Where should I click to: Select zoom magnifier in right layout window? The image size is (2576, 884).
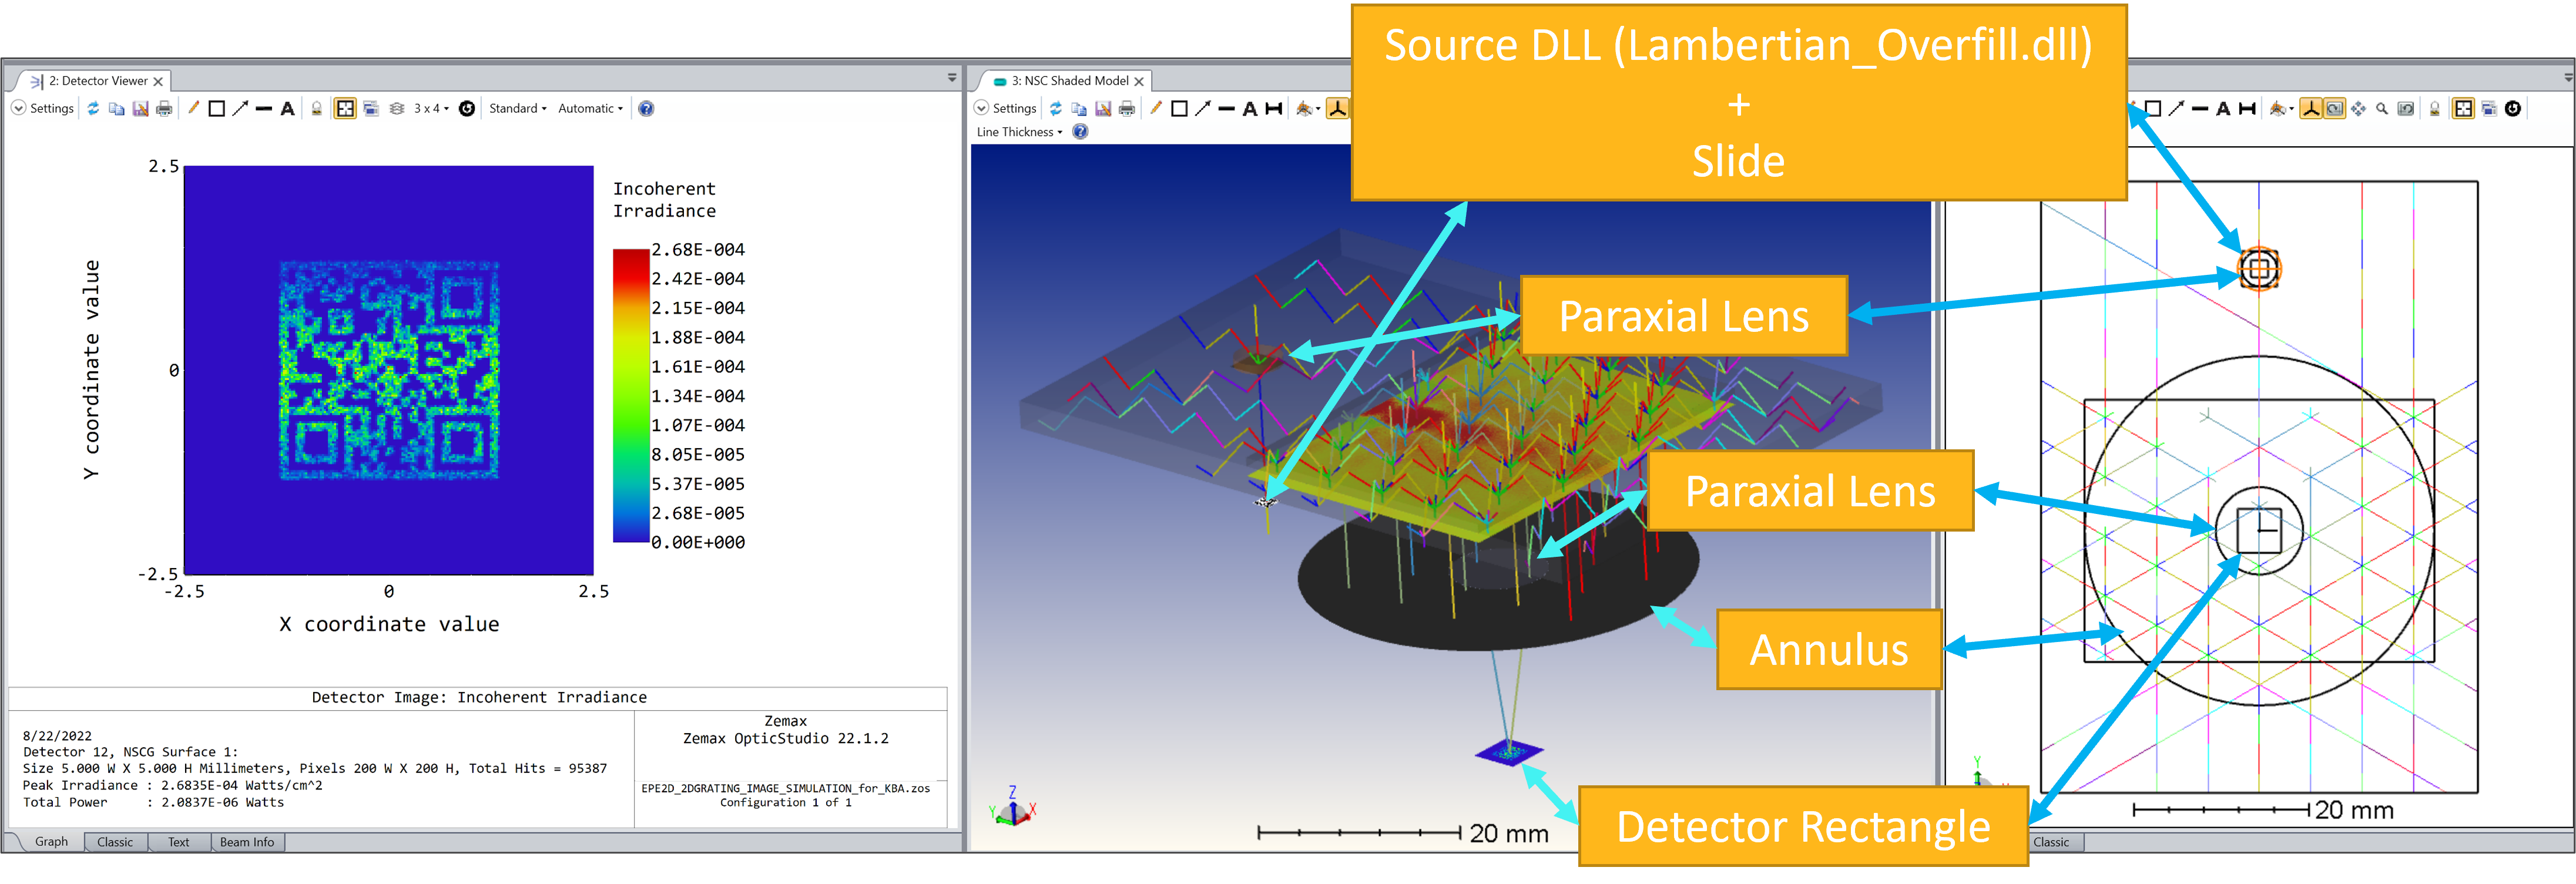click(2382, 108)
